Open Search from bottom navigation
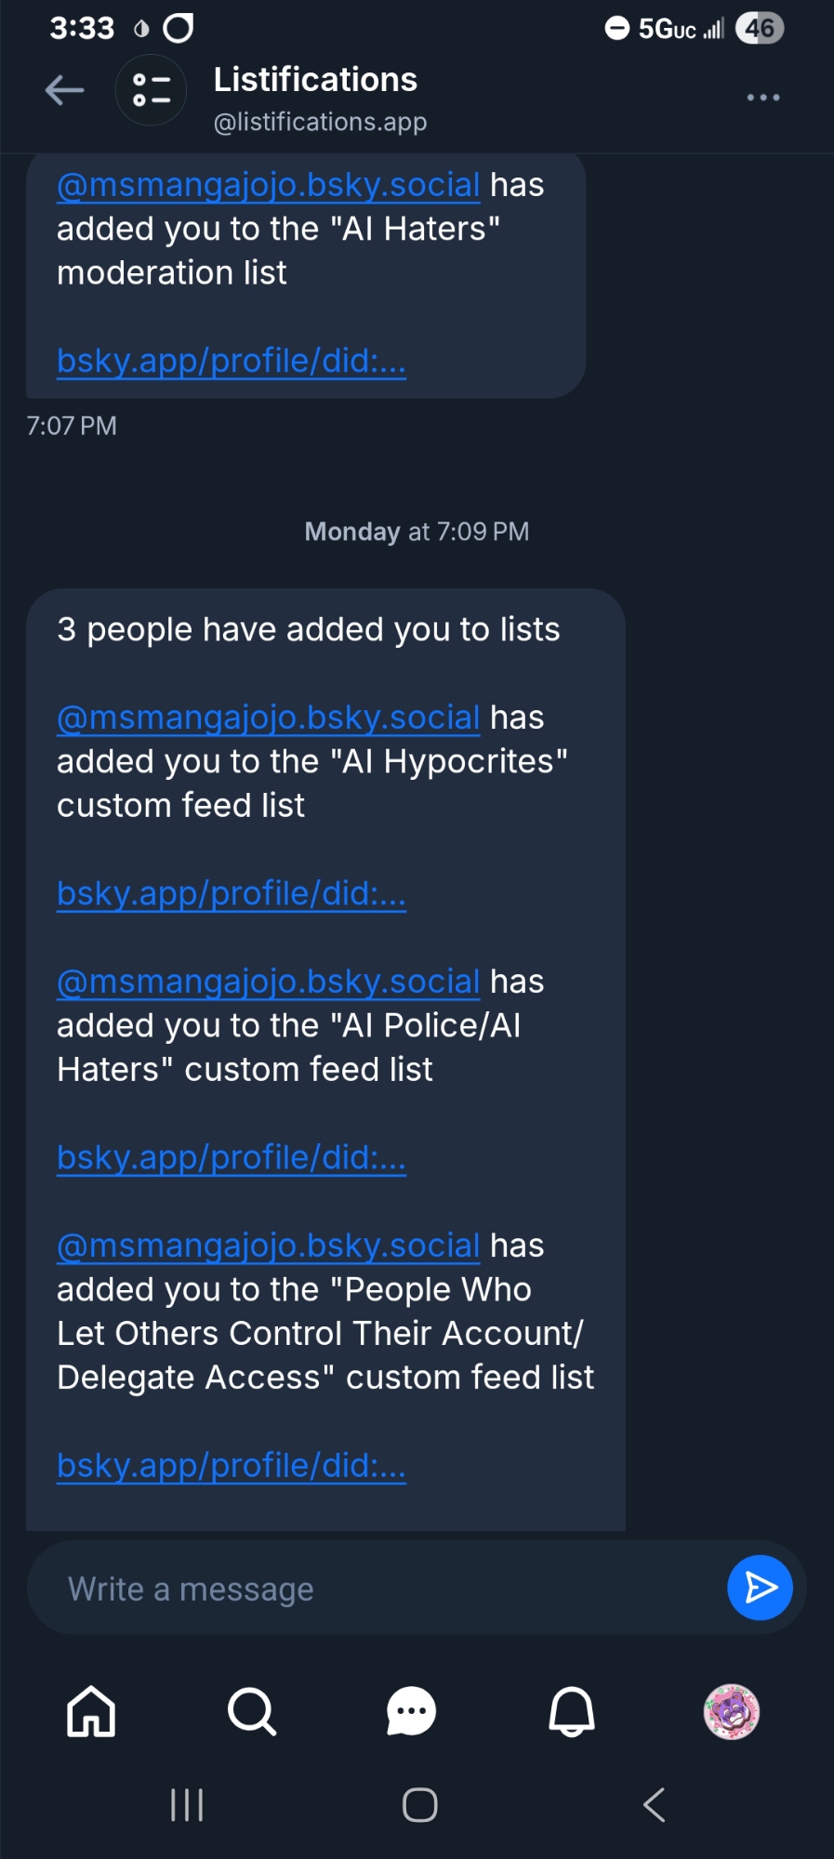This screenshot has height=1859, width=834. point(251,1711)
